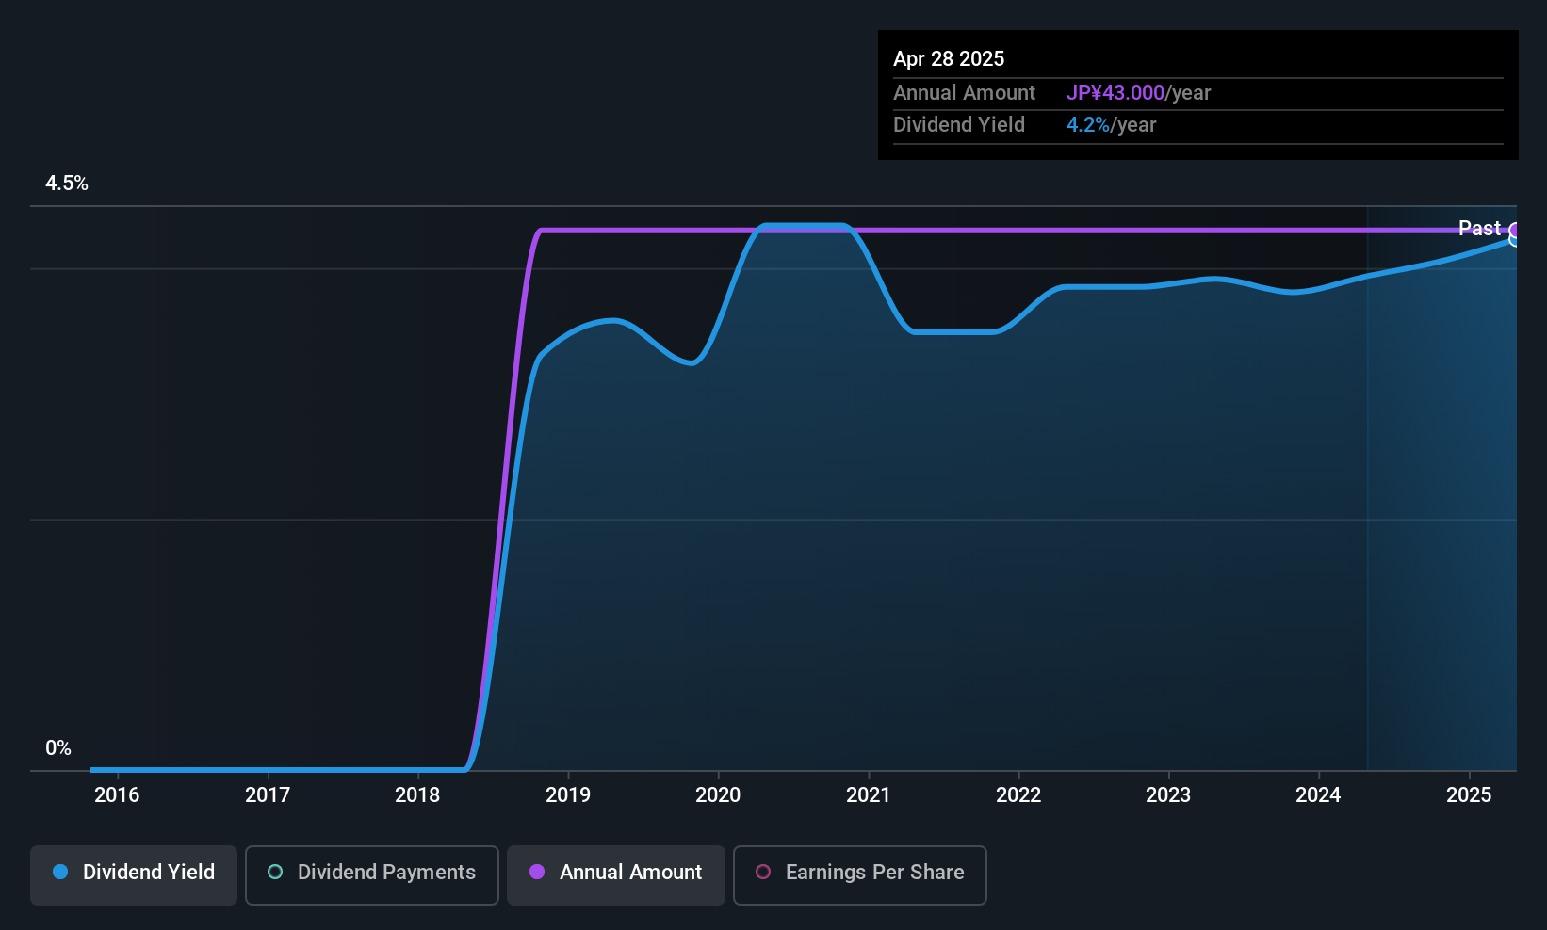
Task: Toggle the Annual Amount series
Action: [x=616, y=874]
